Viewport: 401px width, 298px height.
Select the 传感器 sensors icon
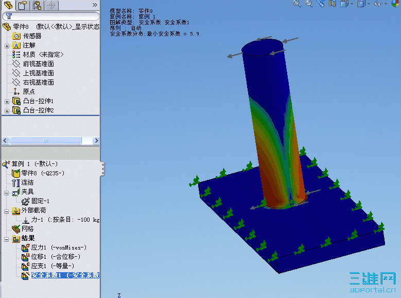16,36
